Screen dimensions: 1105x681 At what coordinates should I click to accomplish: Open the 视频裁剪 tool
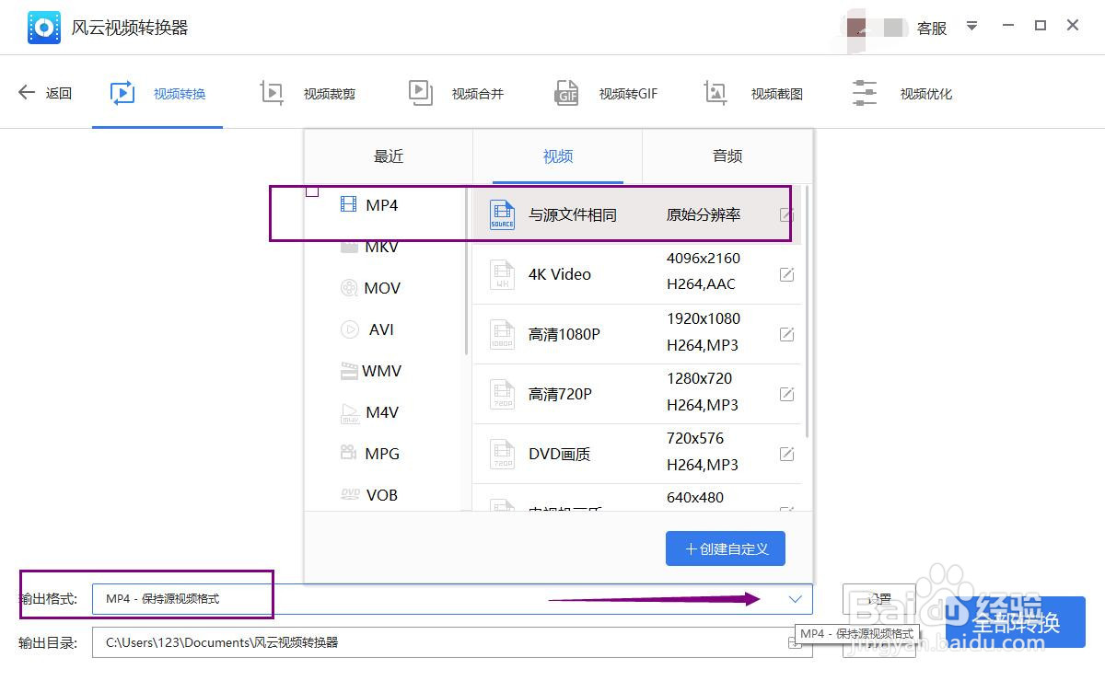tap(308, 93)
